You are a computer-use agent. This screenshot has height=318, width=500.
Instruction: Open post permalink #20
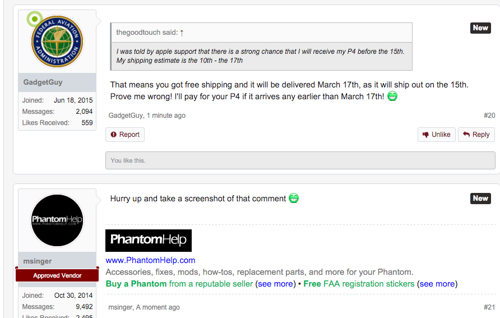489,116
